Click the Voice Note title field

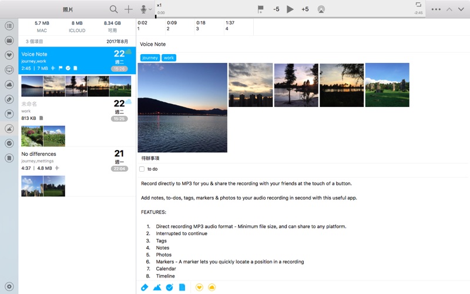coord(303,44)
